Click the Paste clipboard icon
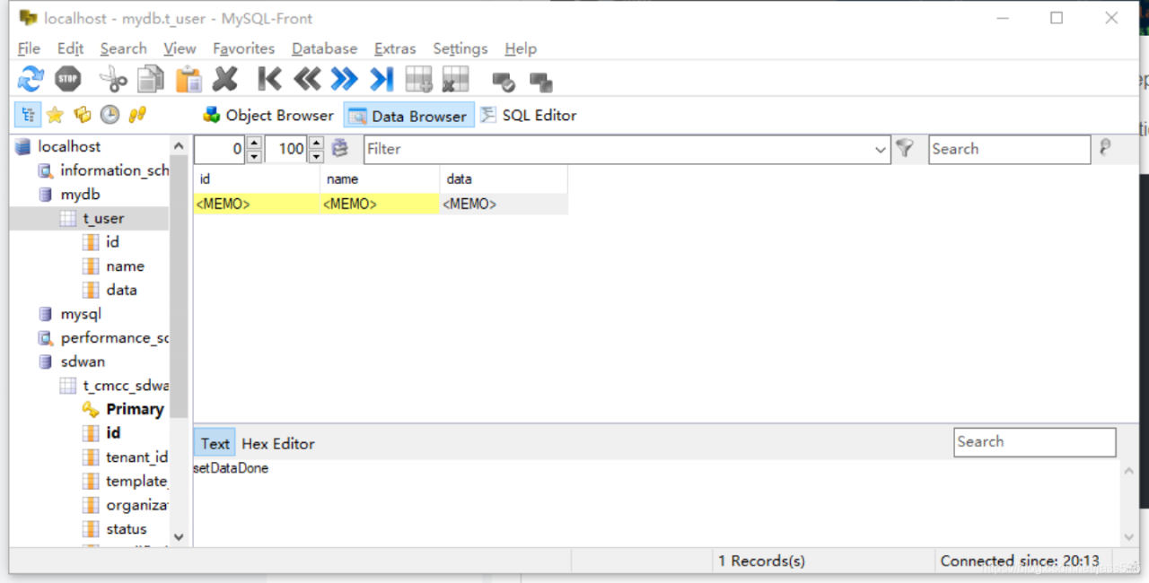The image size is (1149, 583). point(189,80)
